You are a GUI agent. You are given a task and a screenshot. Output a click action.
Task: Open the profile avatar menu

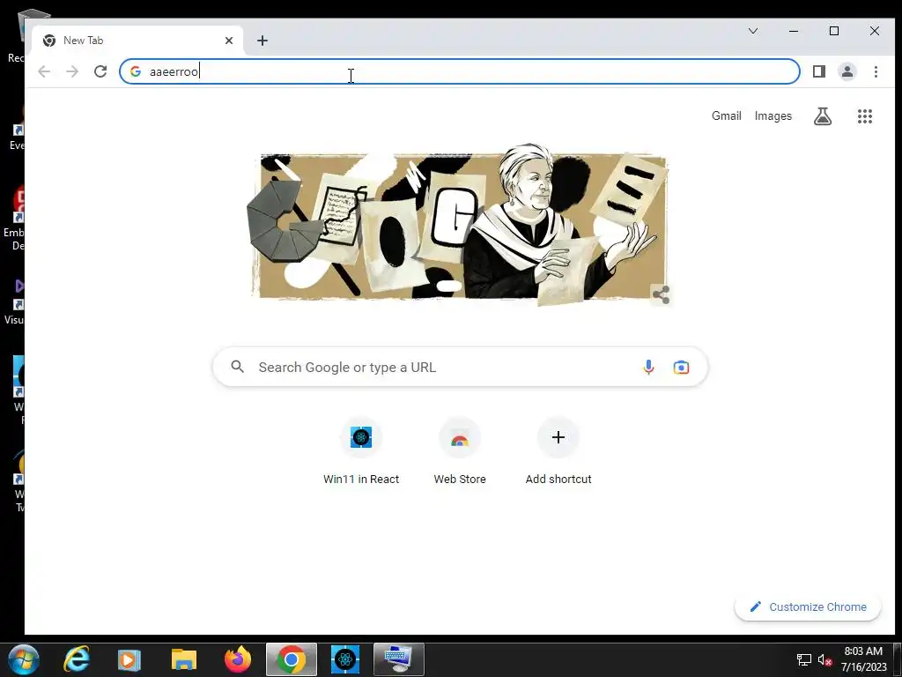[847, 71]
